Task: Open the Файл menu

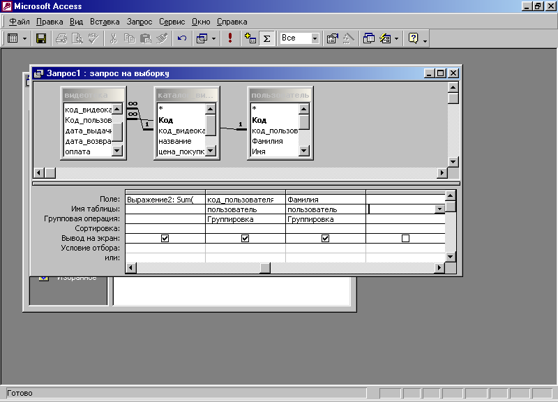Action: coord(20,22)
